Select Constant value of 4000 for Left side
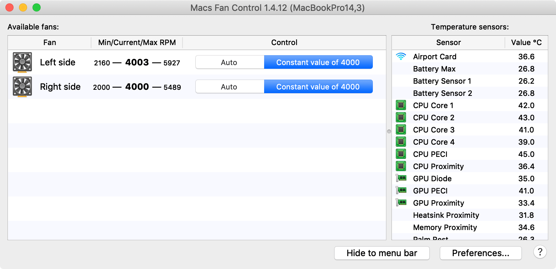This screenshot has height=269, width=556. click(318, 62)
